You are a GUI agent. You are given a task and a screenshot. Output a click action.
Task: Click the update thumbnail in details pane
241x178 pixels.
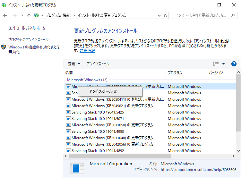tap(77, 168)
